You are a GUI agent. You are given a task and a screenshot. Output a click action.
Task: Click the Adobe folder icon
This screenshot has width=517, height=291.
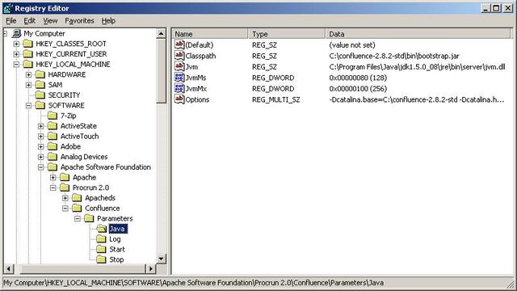pyautogui.click(x=53, y=146)
